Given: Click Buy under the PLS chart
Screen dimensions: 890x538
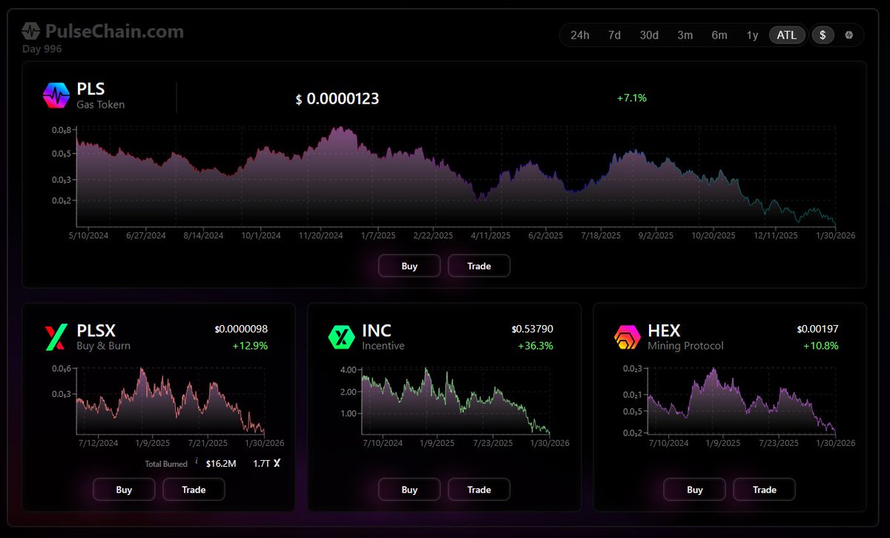Looking at the screenshot, I should pos(409,266).
